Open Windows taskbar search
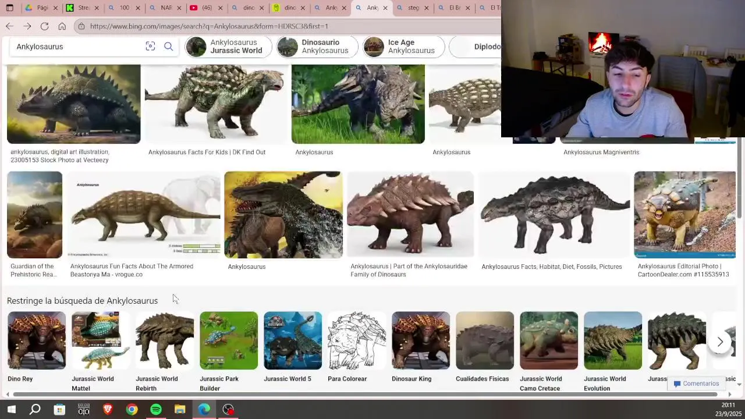This screenshot has width=745, height=419. 35,410
